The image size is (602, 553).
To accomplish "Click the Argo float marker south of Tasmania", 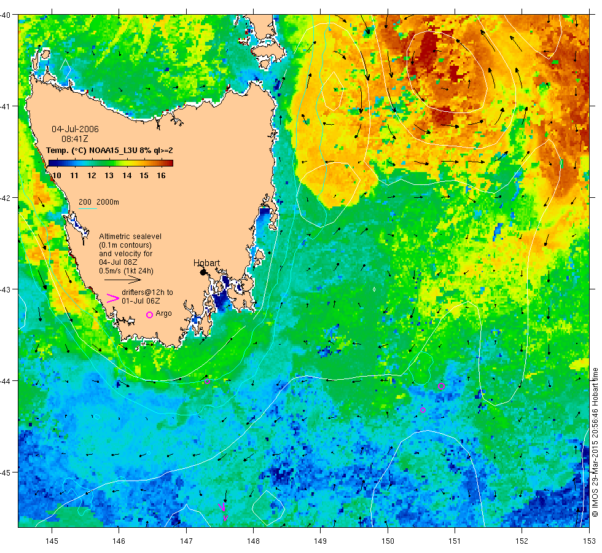I will coord(208,382).
